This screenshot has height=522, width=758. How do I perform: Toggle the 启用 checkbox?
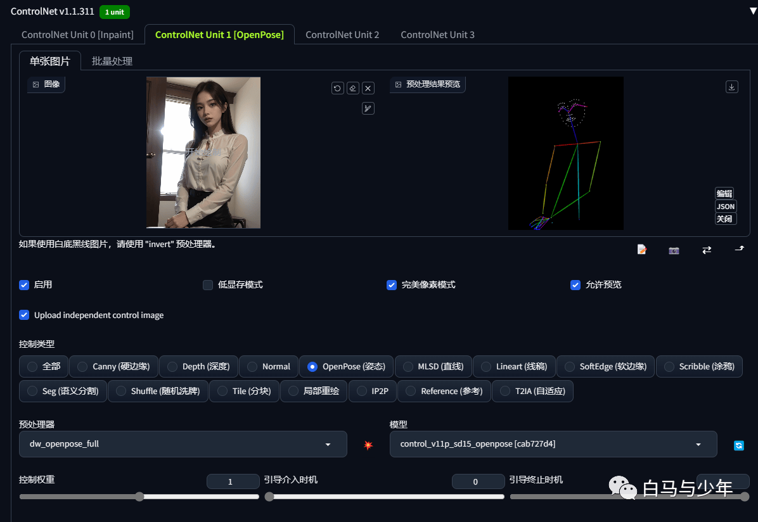pyautogui.click(x=24, y=285)
